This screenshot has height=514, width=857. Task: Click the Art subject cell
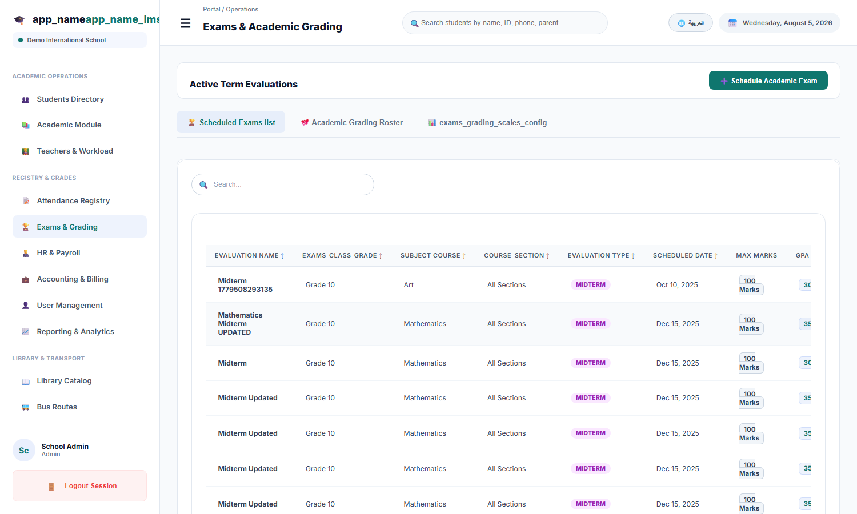tap(409, 285)
